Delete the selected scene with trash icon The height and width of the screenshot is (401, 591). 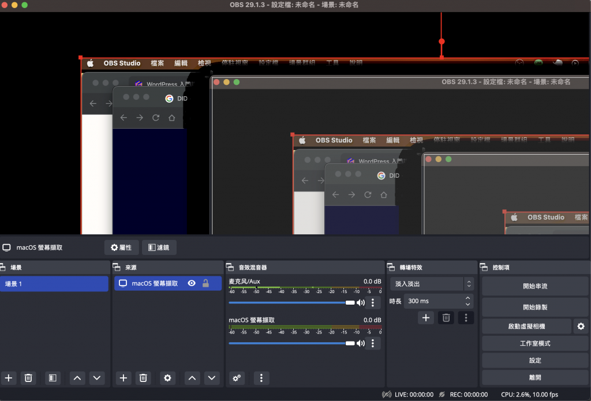tap(28, 378)
